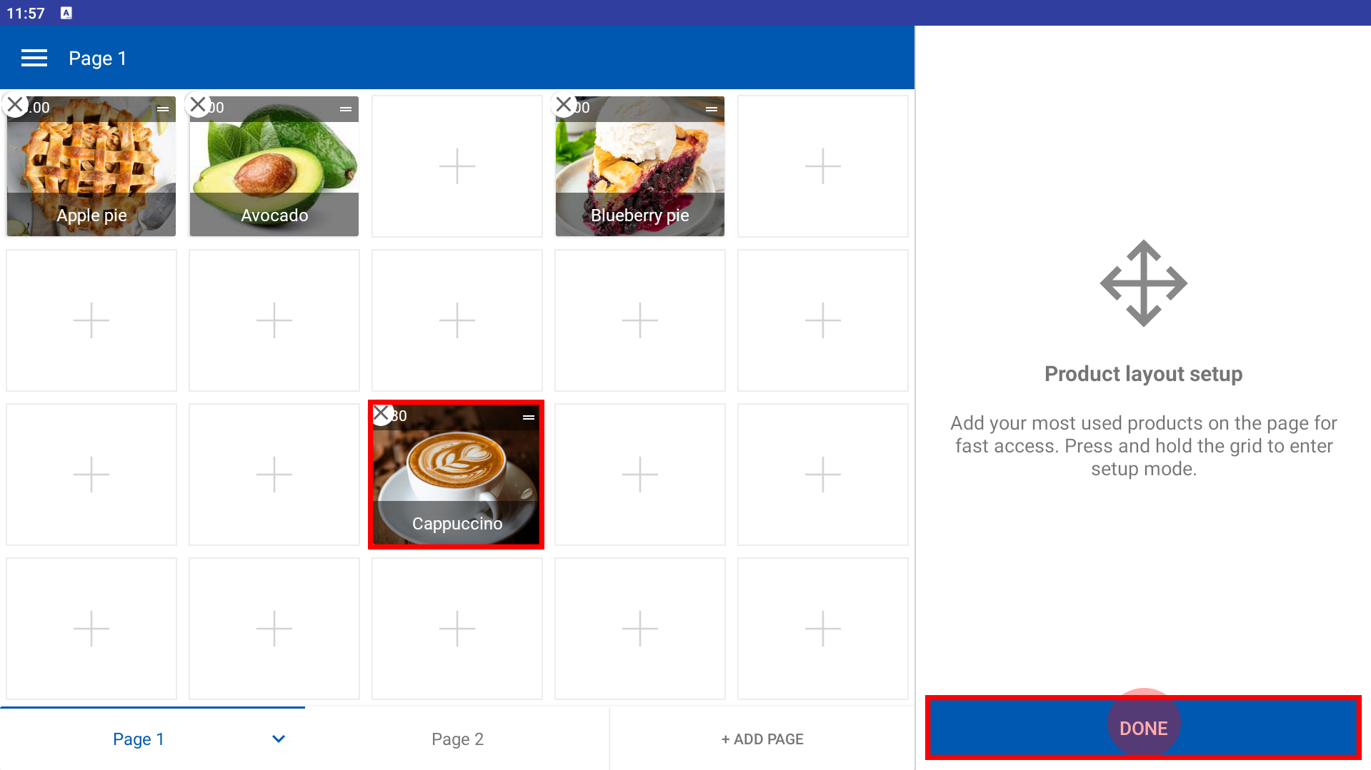Click the move arrows layout setup icon
The width and height of the screenshot is (1371, 770).
[x=1143, y=283]
